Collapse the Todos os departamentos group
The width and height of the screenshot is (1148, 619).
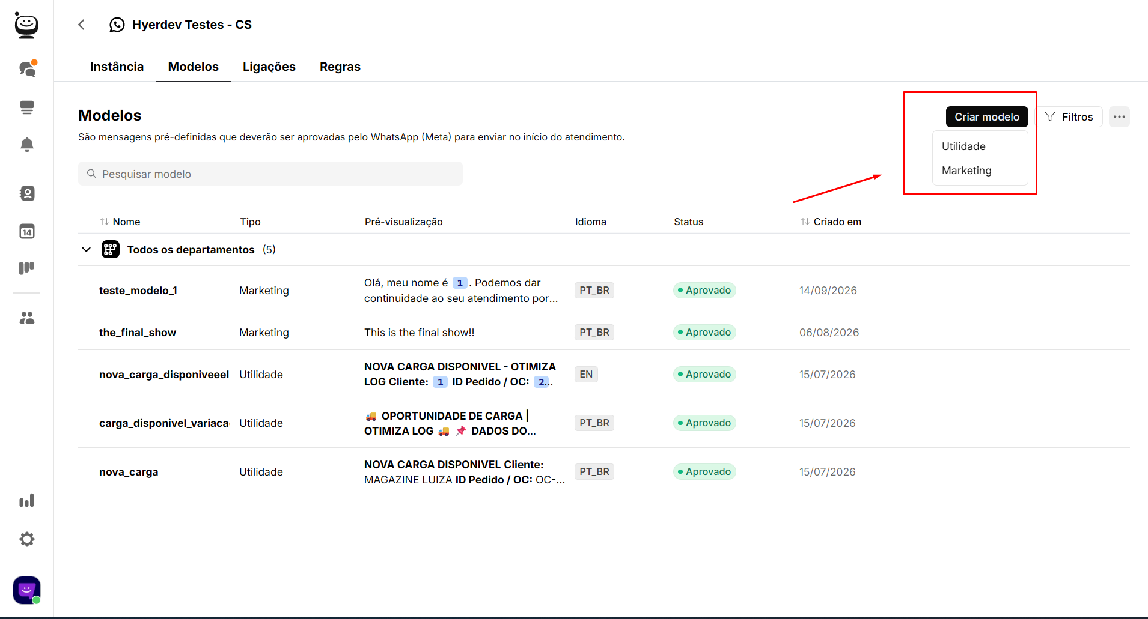87,249
